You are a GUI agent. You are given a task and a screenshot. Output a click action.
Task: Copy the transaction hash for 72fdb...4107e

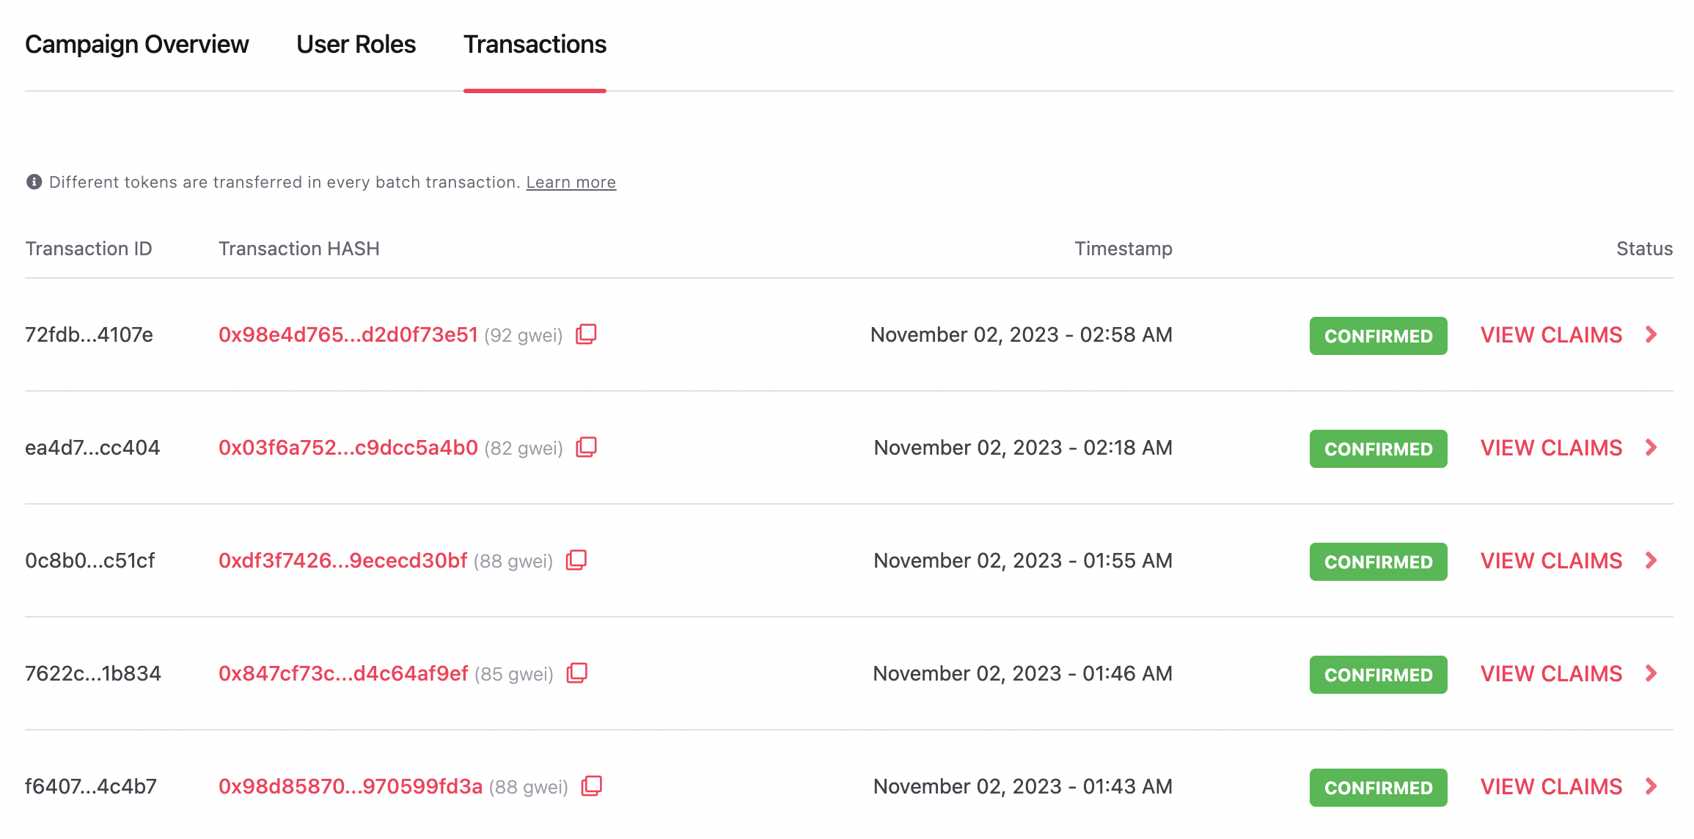click(586, 334)
